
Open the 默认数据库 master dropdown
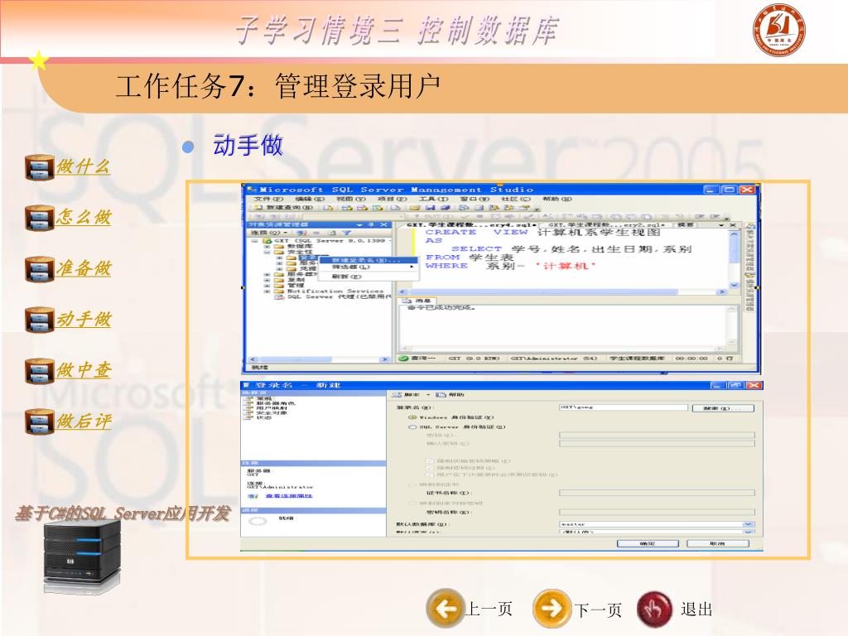coord(748,524)
